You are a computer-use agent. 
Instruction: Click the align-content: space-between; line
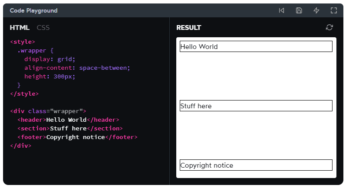click(77, 68)
